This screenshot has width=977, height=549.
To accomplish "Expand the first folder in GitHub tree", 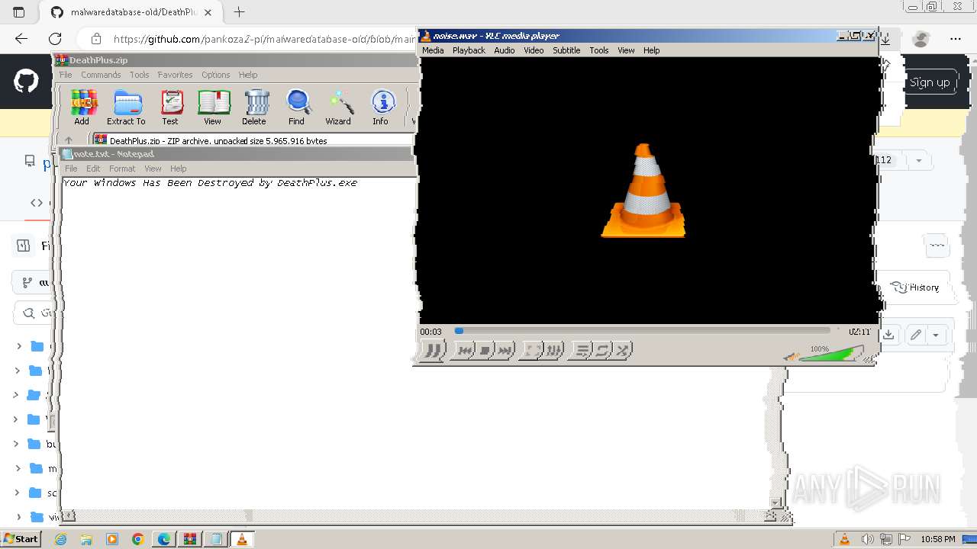I will [x=19, y=346].
